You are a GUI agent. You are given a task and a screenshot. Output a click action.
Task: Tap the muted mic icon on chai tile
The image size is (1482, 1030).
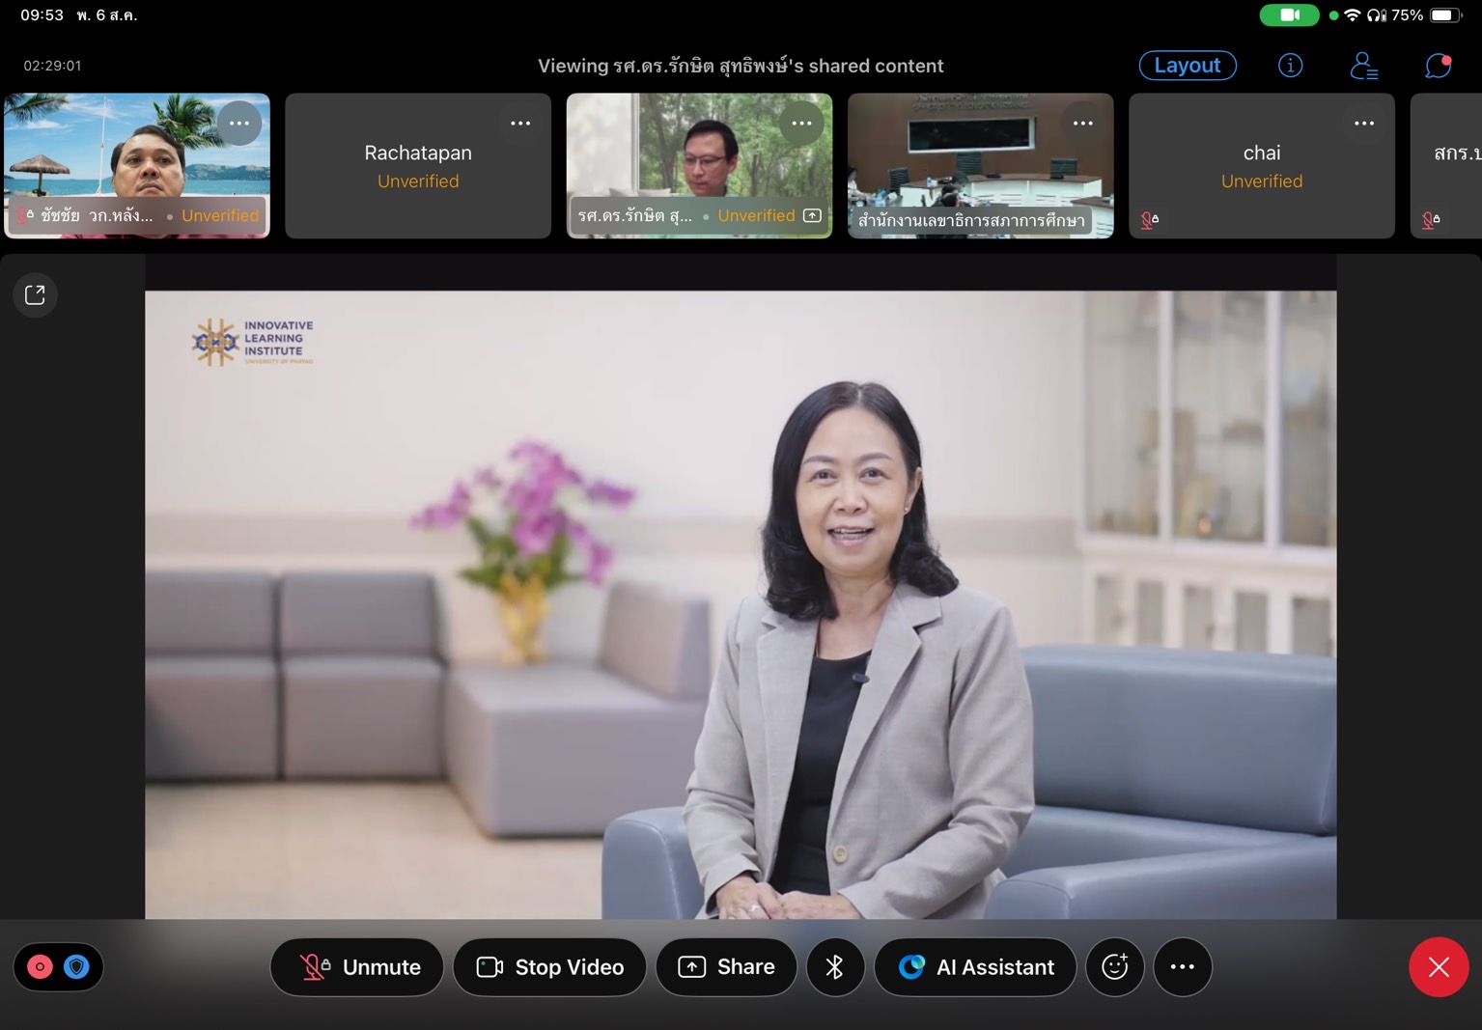point(1149,220)
